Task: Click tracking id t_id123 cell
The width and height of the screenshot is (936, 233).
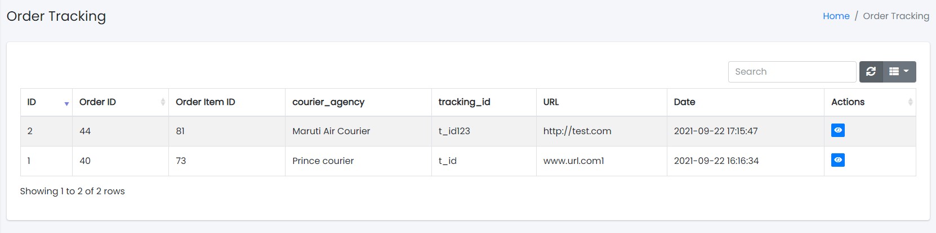Action: coord(454,131)
